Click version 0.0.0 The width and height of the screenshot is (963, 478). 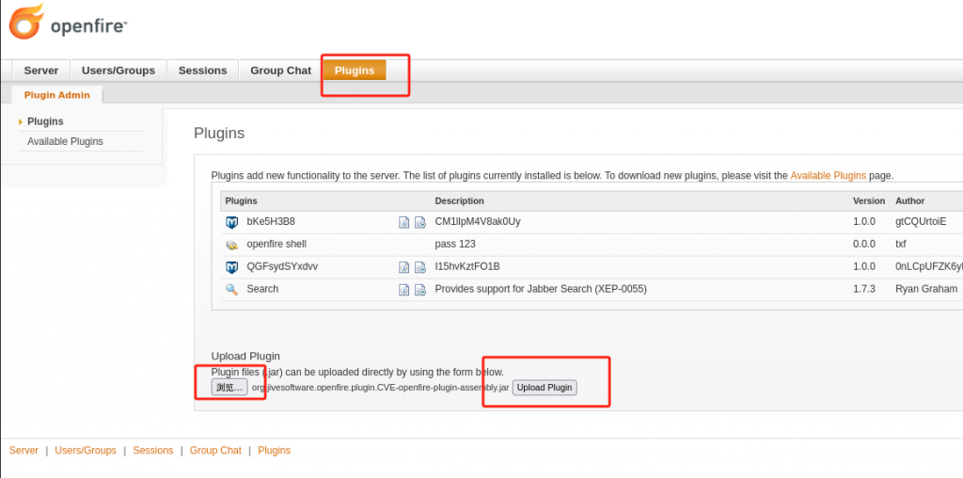point(864,244)
